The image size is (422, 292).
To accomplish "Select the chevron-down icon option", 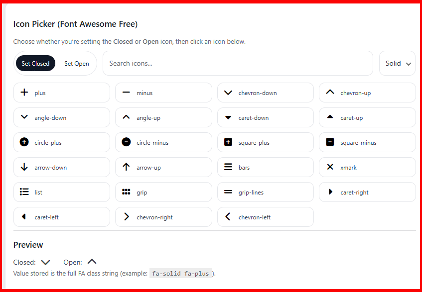I will [265, 93].
